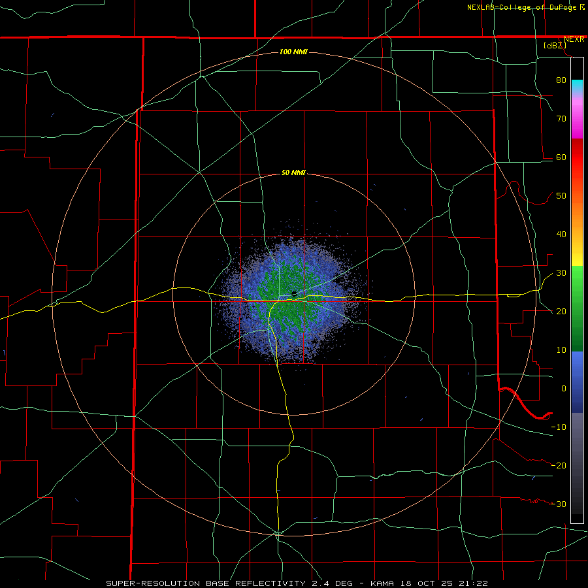This screenshot has height=588, width=588.
Task: Click the 50 value on dBZ scale
Action: click(x=561, y=196)
